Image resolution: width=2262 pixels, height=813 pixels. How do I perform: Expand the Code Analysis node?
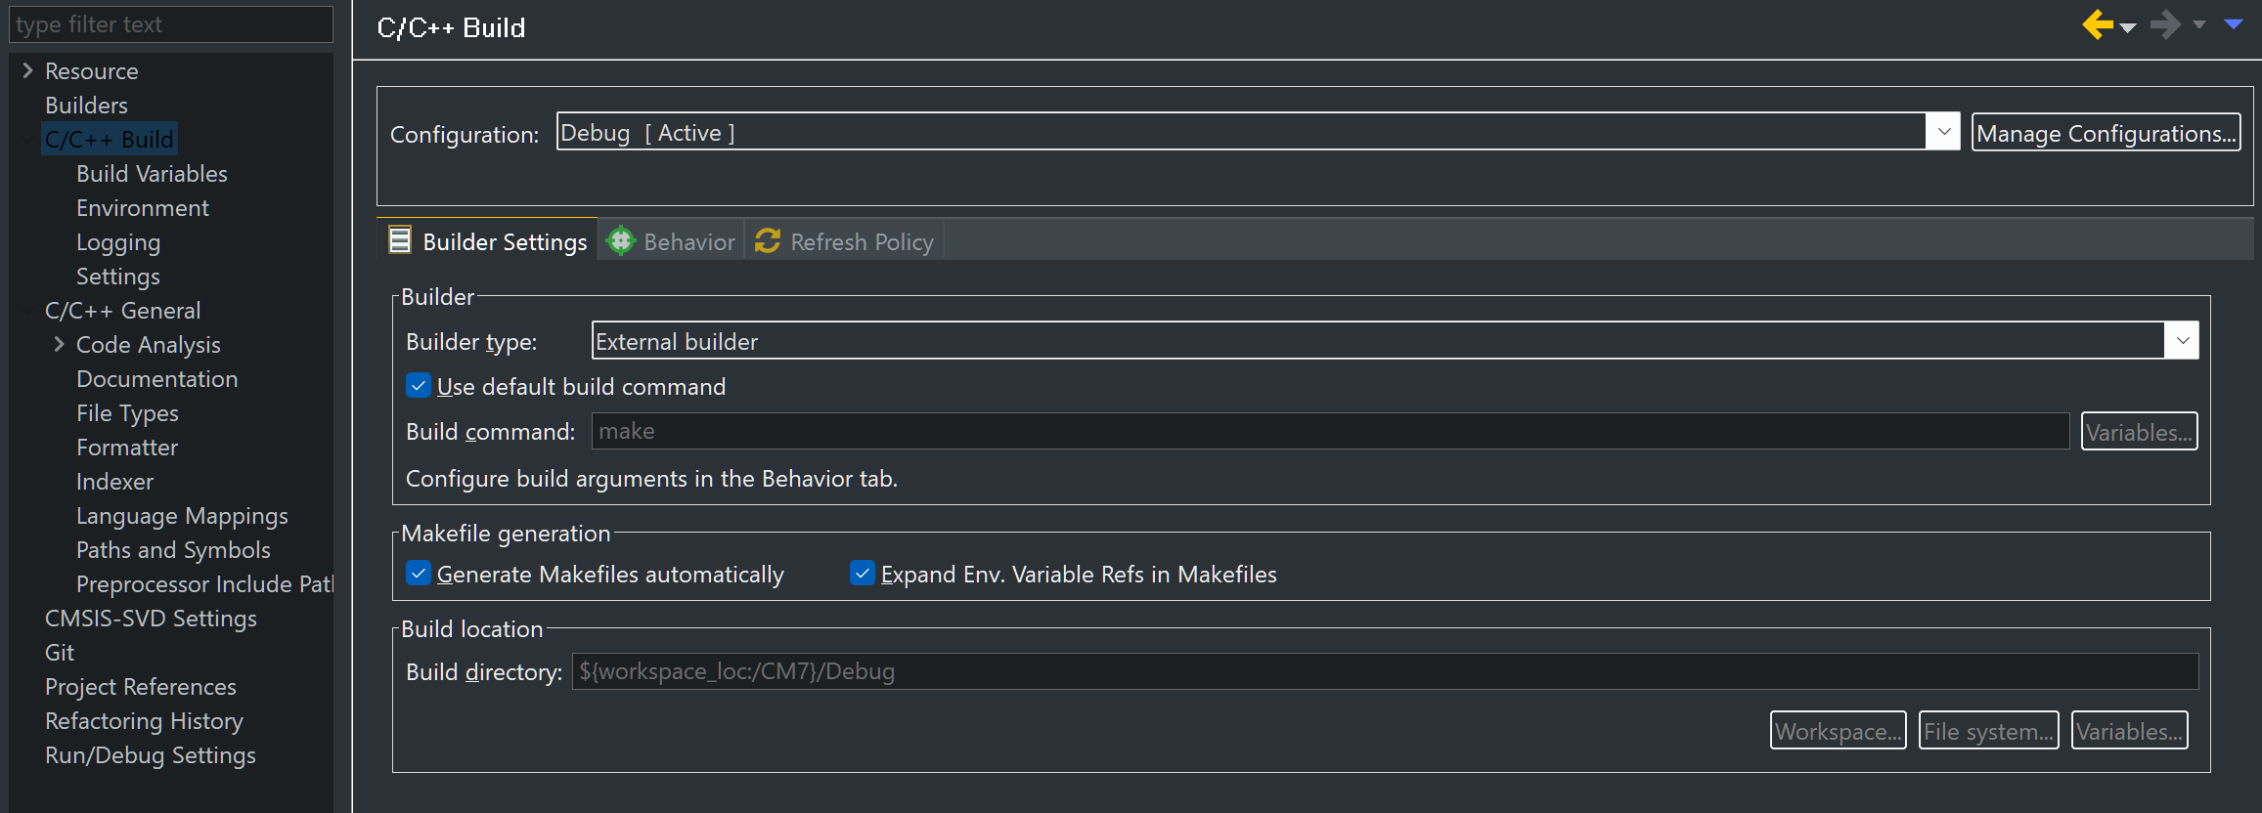pyautogui.click(x=58, y=344)
